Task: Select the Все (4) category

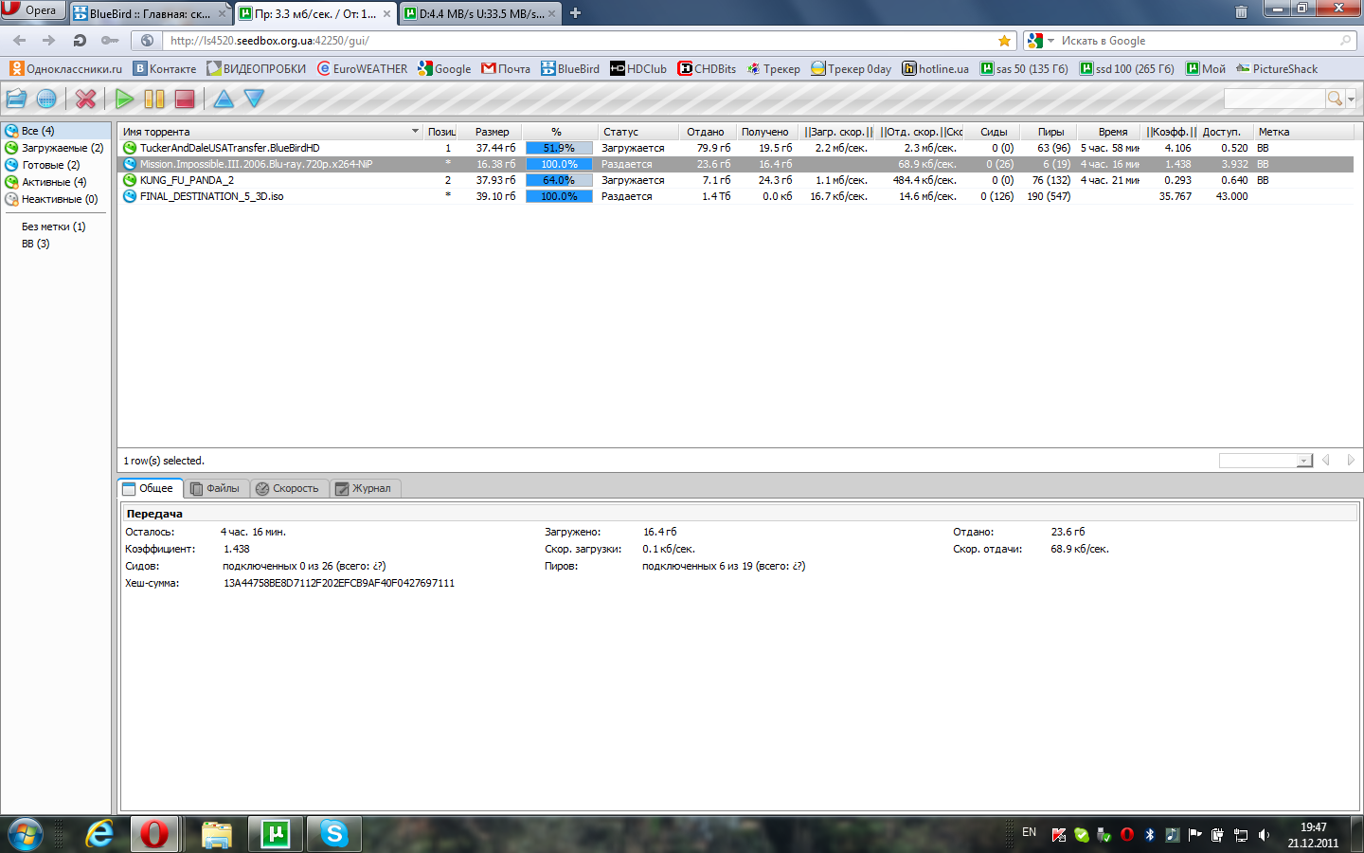Action: point(56,131)
